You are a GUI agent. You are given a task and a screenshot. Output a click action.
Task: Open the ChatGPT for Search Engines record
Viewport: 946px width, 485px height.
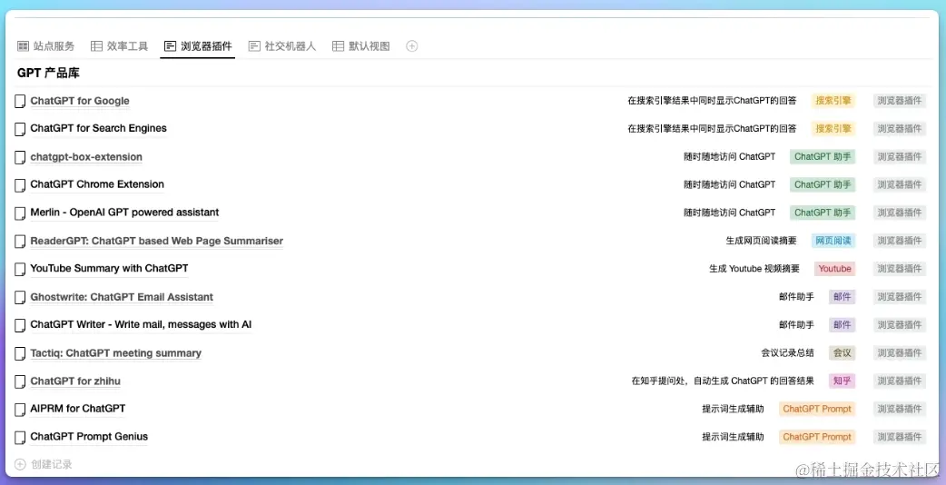98,128
